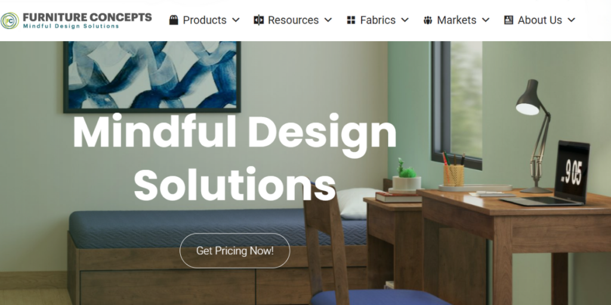Click the four-square grid icon beside Fabrics

(x=351, y=20)
